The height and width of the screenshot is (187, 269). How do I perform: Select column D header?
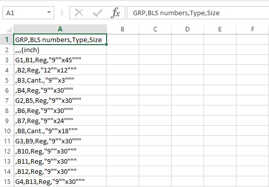coord(187,29)
